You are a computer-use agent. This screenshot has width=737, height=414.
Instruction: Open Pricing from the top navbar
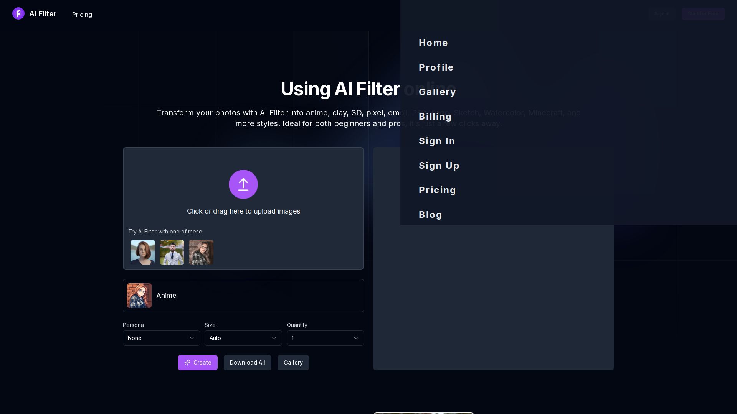(82, 15)
